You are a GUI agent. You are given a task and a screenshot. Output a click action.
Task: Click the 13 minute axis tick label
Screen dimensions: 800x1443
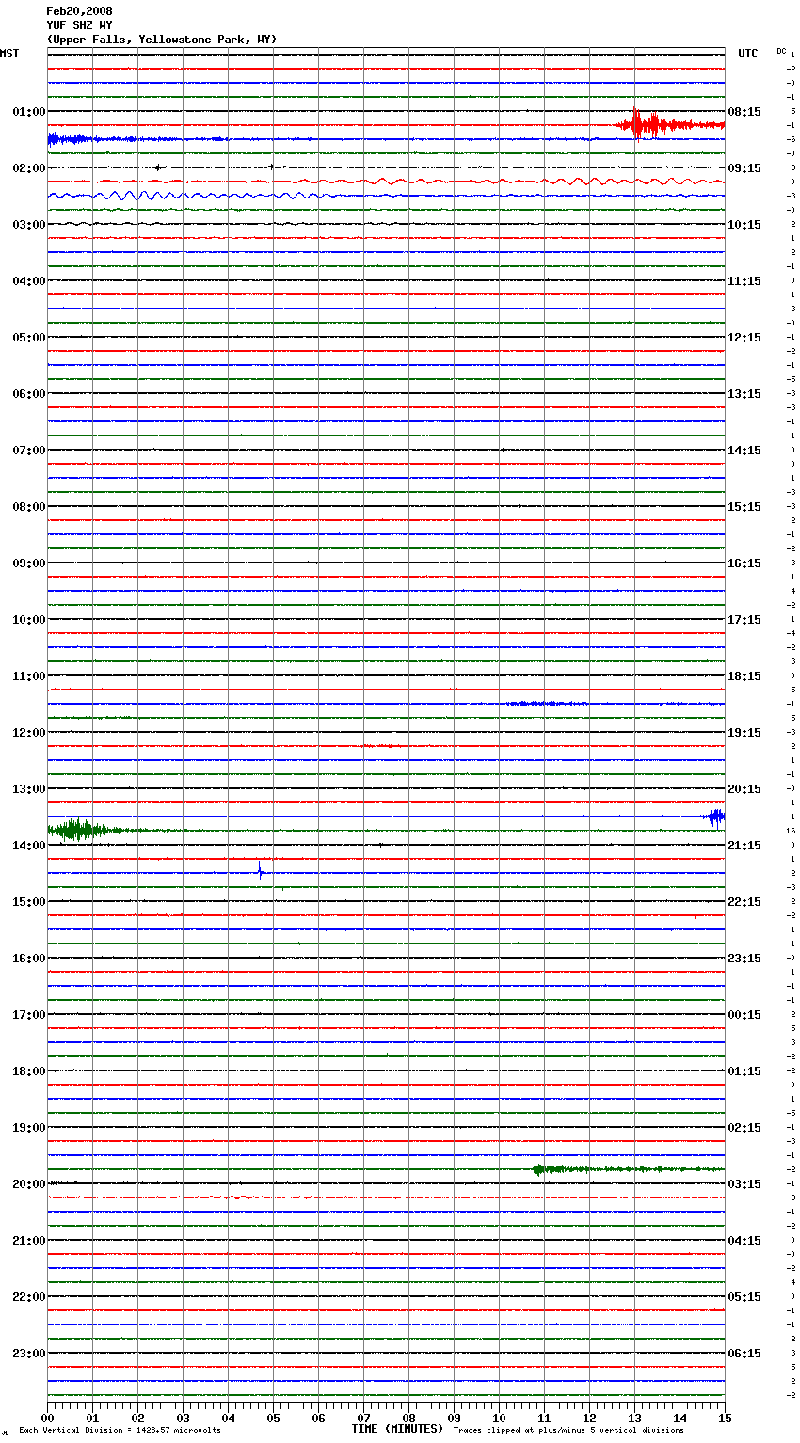pos(635,1418)
